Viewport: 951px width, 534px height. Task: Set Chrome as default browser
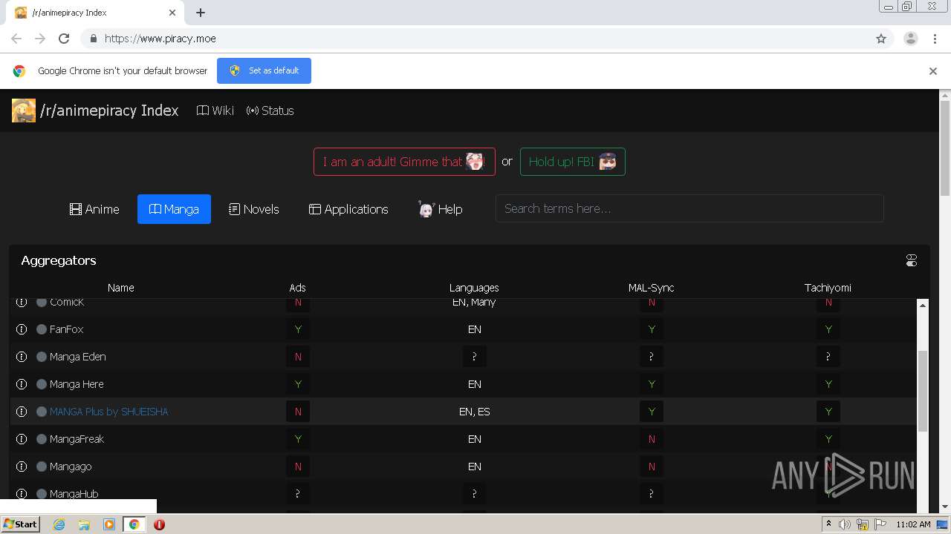point(264,71)
